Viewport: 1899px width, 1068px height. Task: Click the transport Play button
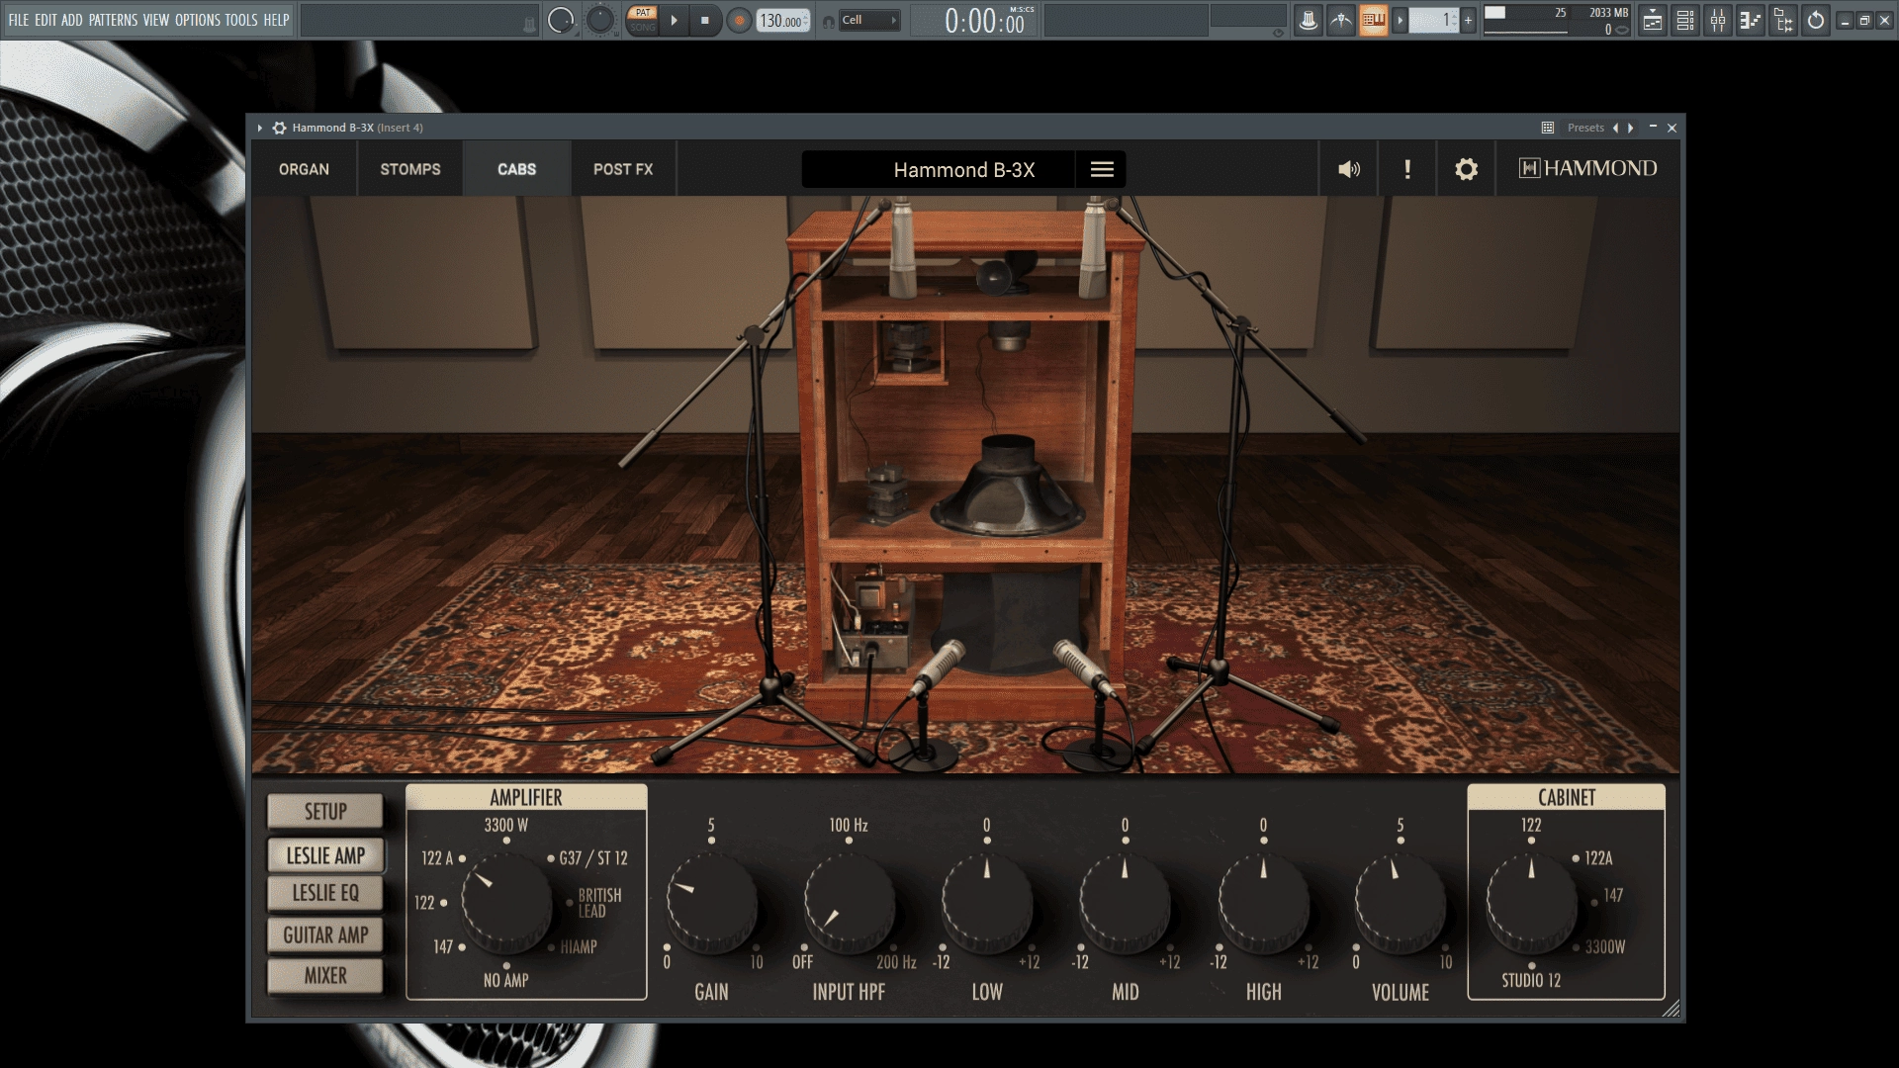[675, 20]
